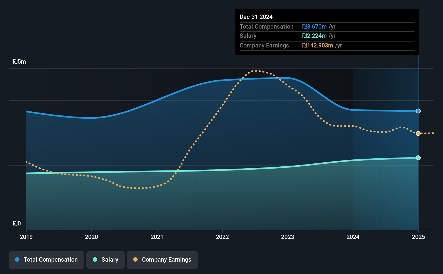This screenshot has width=443, height=274.
Task: Toggle the Salary legend button
Action: pyautogui.click(x=105, y=260)
